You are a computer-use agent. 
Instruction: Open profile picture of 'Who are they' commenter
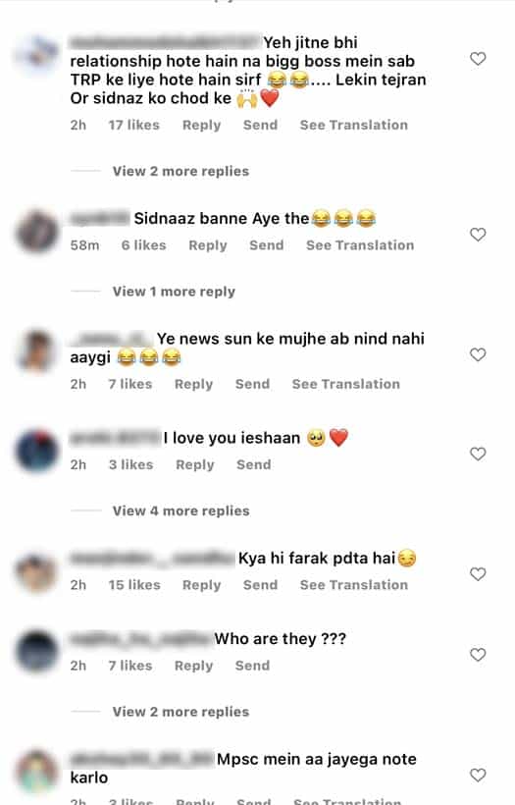37,652
